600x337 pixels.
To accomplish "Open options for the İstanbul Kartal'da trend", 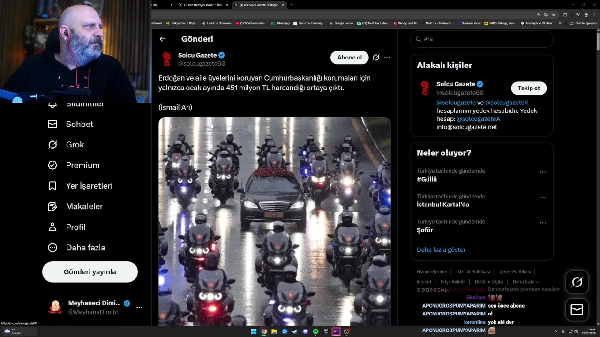I will point(543,198).
